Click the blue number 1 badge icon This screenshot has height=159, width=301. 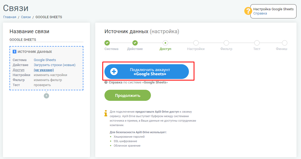(x=15, y=52)
